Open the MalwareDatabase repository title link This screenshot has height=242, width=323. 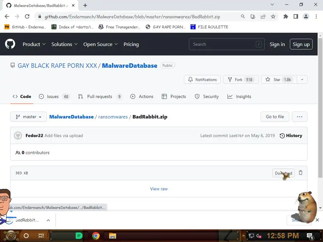[x=130, y=66]
